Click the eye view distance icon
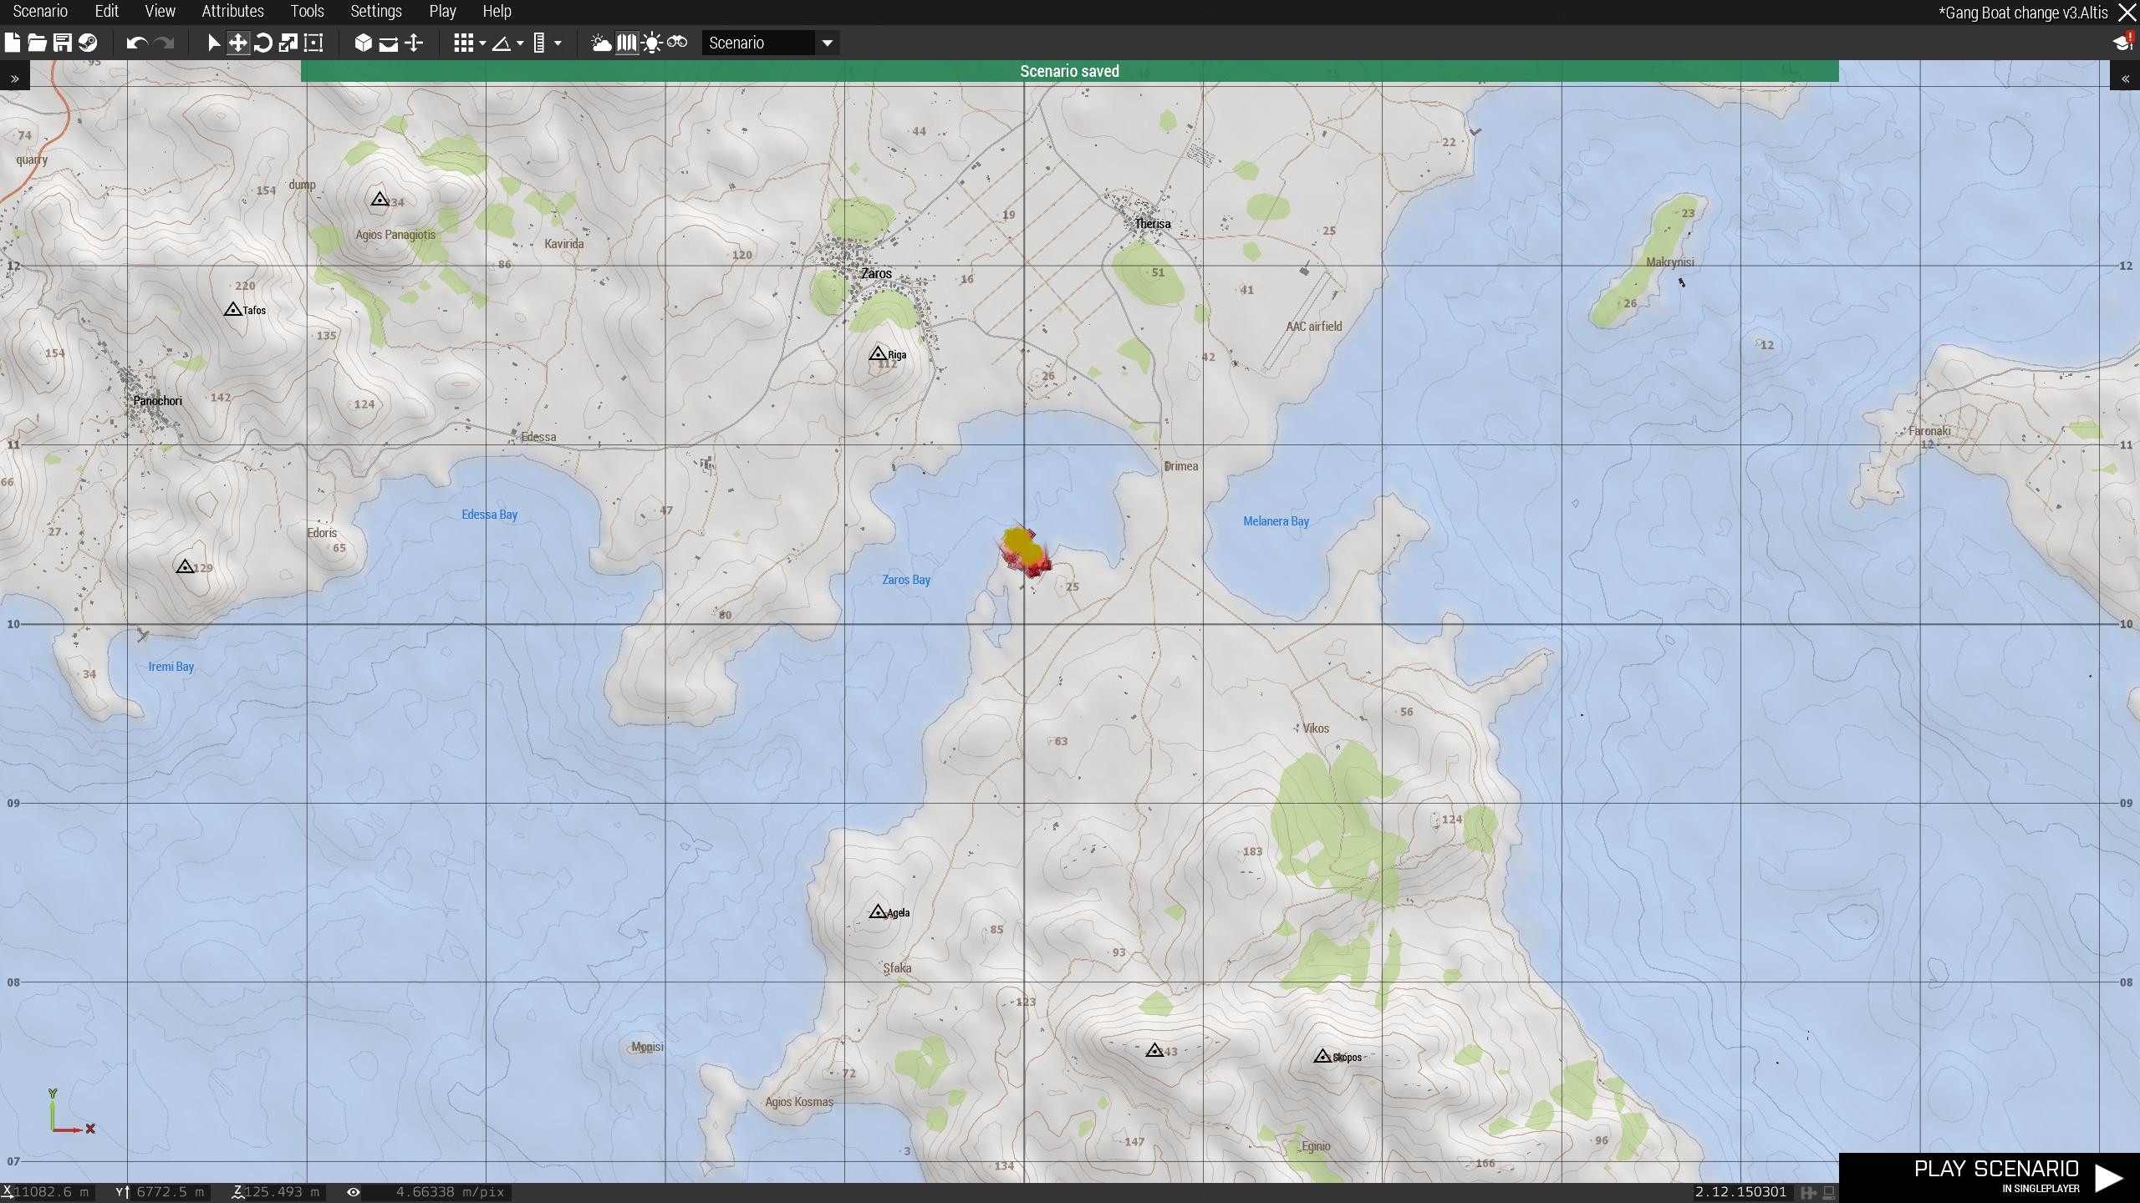Screen dimensions: 2140x1203 354,1192
